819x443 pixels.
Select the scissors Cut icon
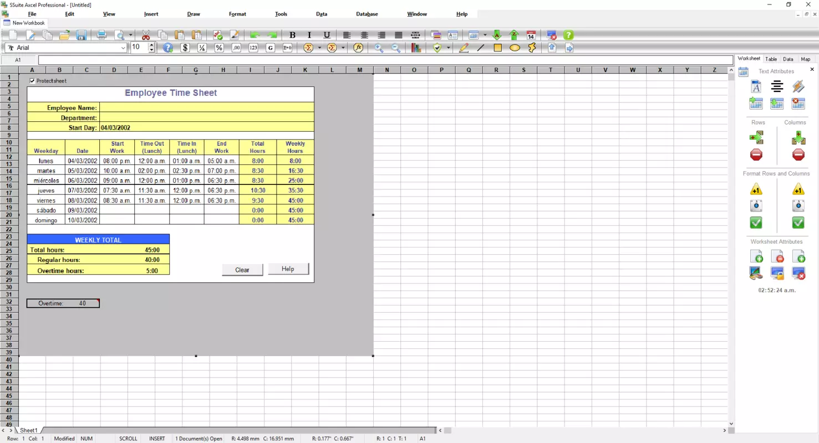(x=146, y=35)
